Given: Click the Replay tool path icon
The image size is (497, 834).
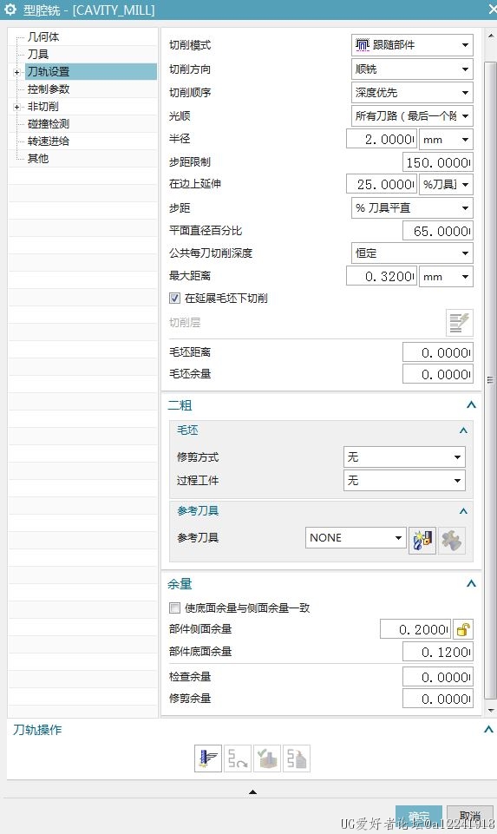Looking at the screenshot, I should pos(238,758).
